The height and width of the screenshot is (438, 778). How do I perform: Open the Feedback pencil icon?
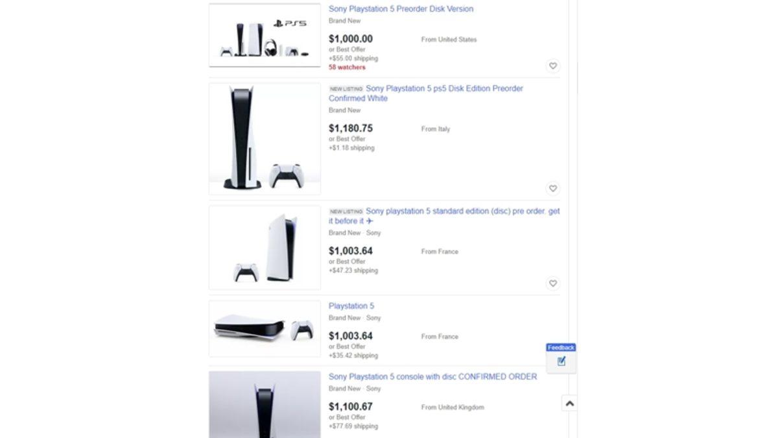pos(560,361)
